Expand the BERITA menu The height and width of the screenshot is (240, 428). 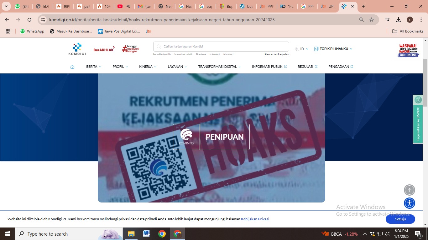pos(94,67)
